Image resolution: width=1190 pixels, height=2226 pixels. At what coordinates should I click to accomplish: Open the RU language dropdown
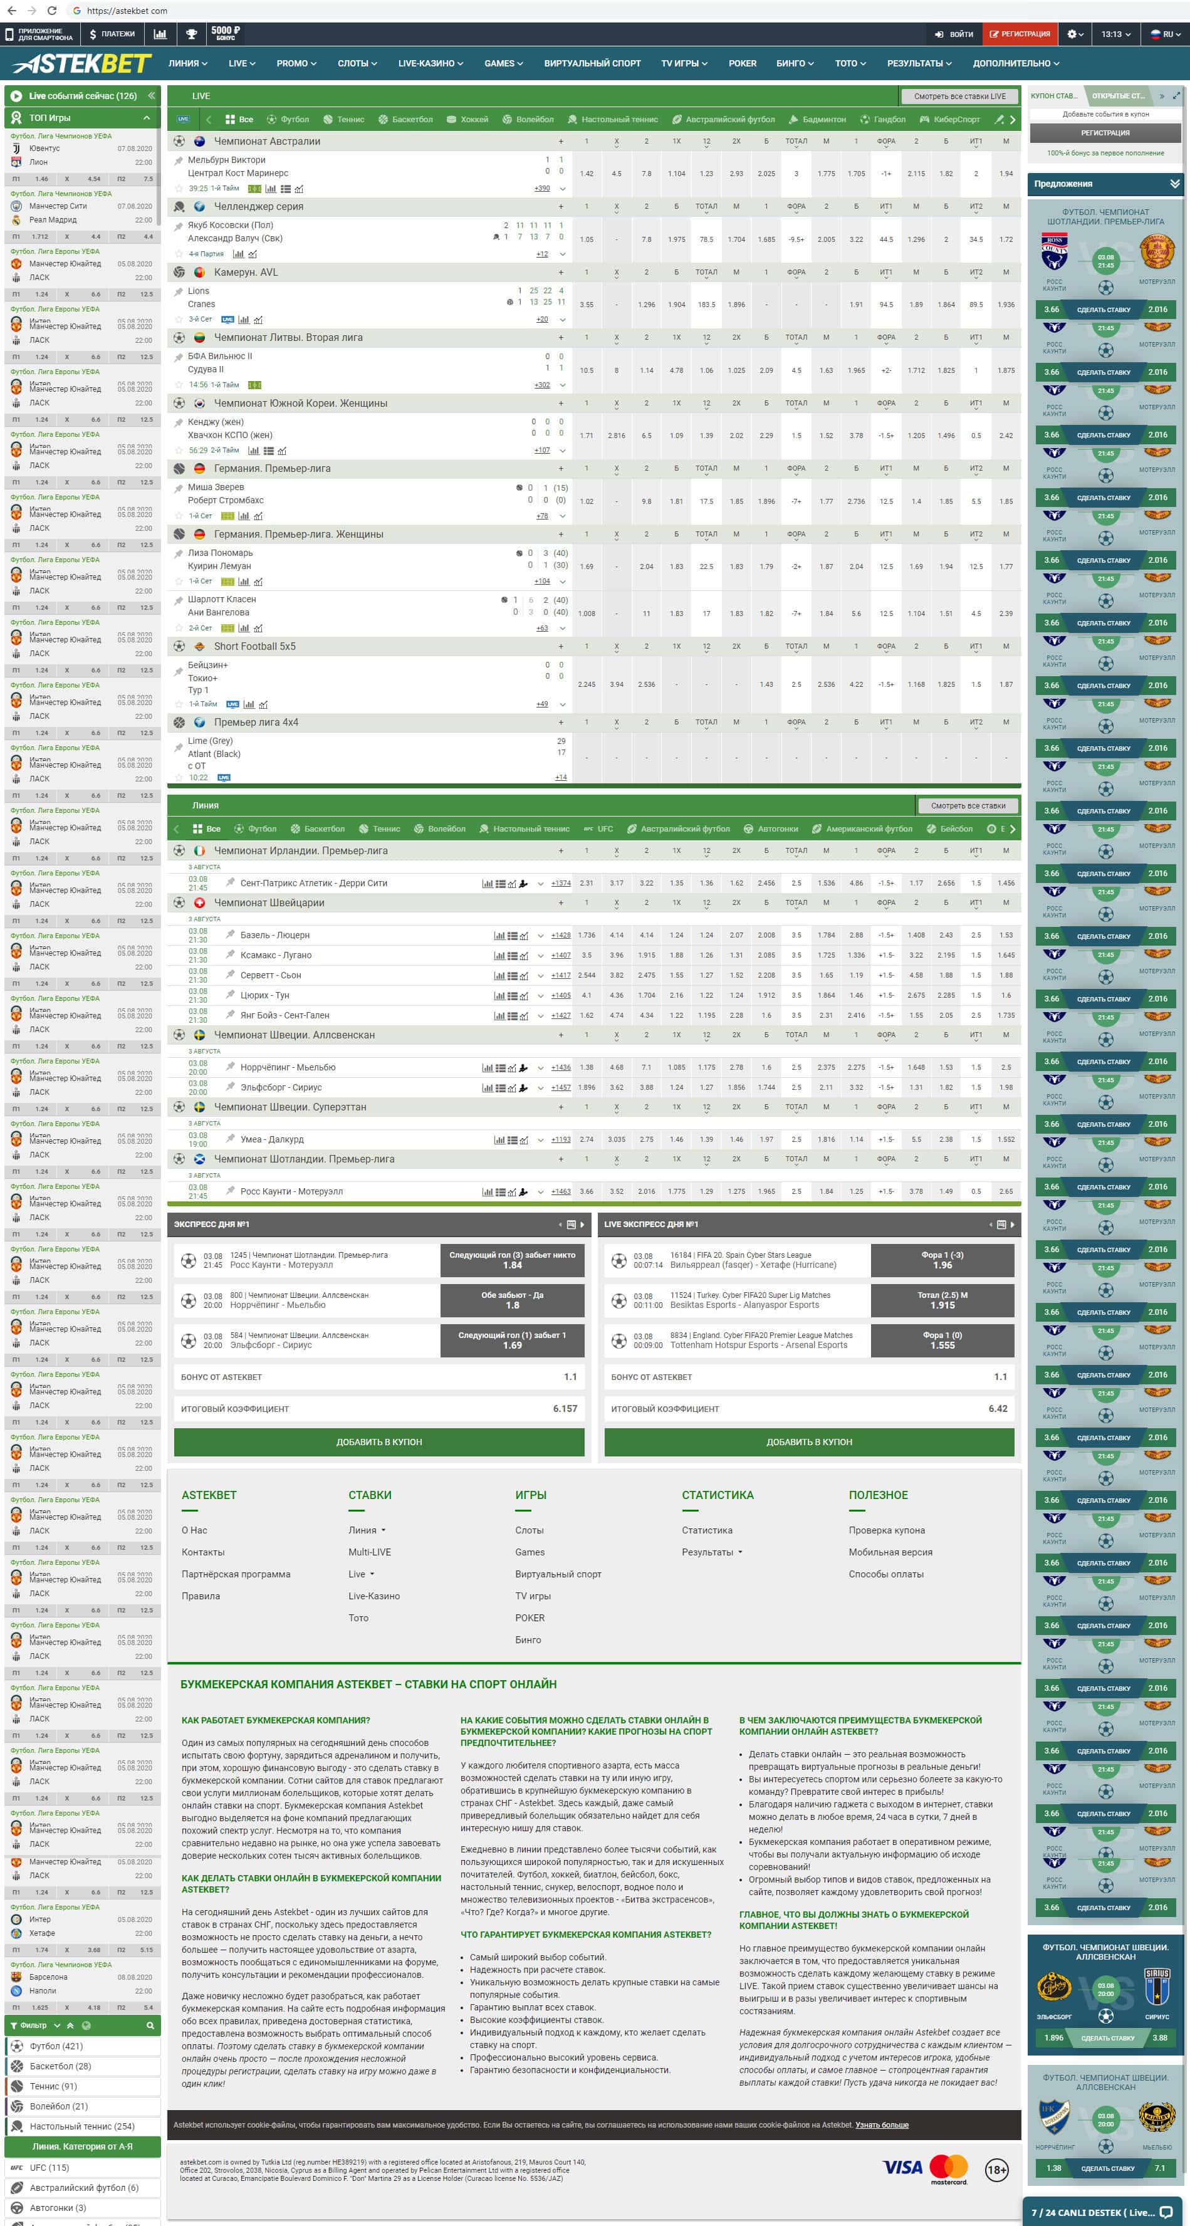click(1166, 34)
